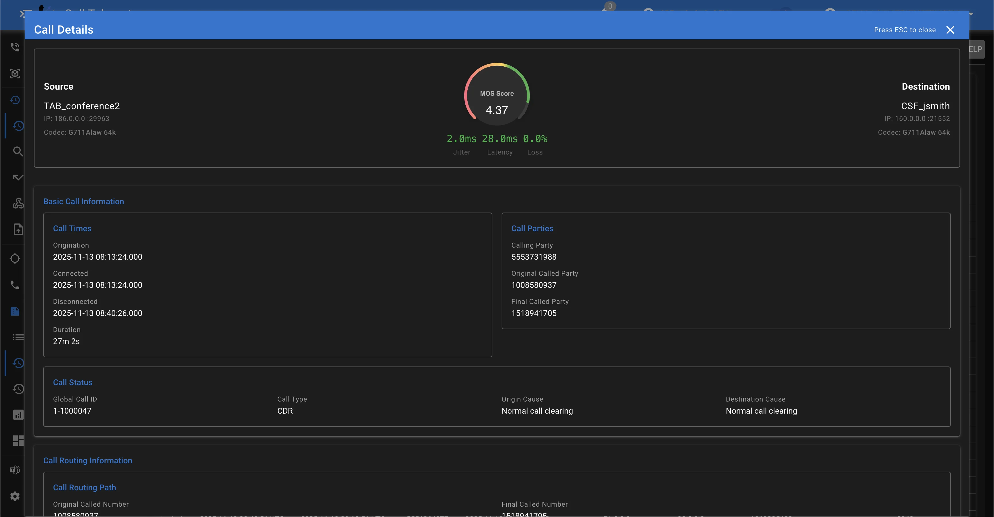The width and height of the screenshot is (994, 517).
Task: Select blue history icon below the cube icon
Action: (15, 100)
